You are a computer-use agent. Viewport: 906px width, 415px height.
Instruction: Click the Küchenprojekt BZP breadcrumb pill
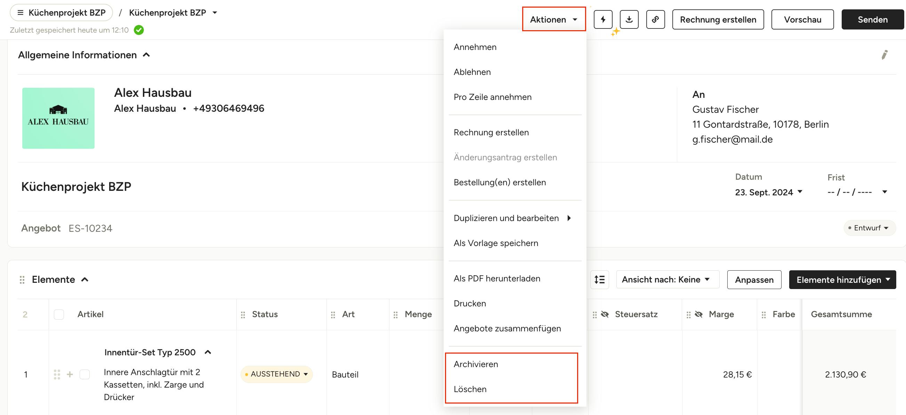pyautogui.click(x=61, y=12)
